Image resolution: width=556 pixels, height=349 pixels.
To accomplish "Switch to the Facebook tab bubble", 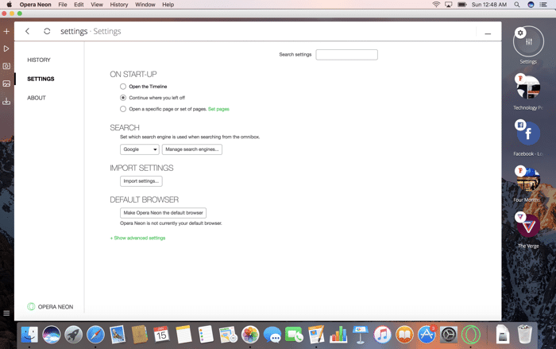I will coord(528,134).
